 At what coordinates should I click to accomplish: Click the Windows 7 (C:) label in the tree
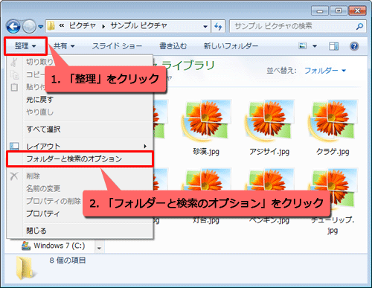60,246
